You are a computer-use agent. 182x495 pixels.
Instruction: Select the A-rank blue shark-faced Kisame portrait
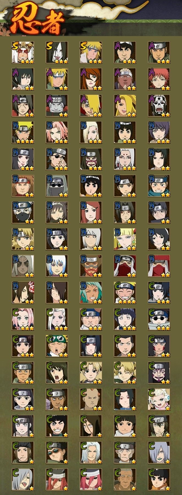pos(57,106)
